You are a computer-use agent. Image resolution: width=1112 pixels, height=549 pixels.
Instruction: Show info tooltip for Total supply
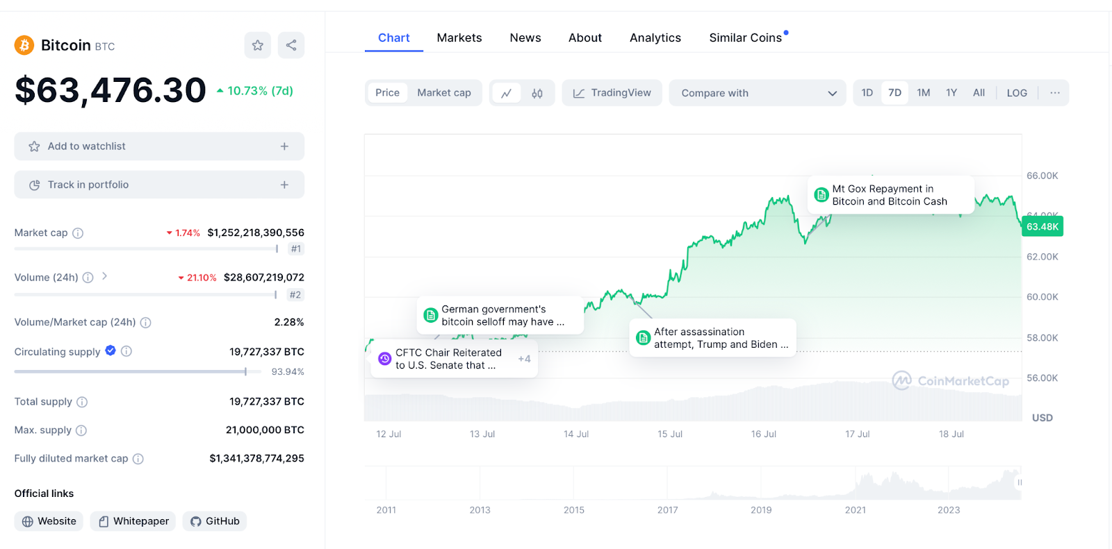82,402
